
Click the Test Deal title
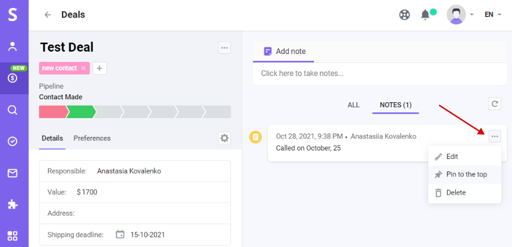(x=67, y=48)
